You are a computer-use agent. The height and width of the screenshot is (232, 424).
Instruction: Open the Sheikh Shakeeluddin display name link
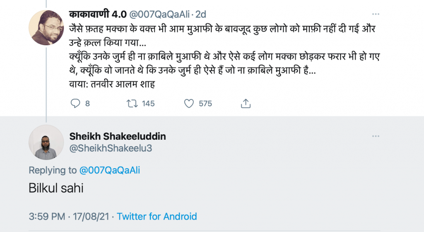point(118,137)
